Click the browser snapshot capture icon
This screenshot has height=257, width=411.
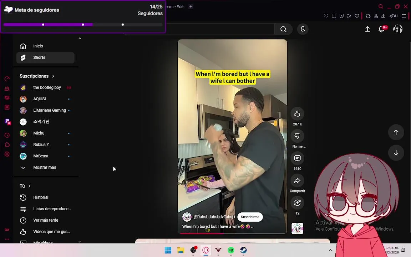pyautogui.click(x=334, y=16)
